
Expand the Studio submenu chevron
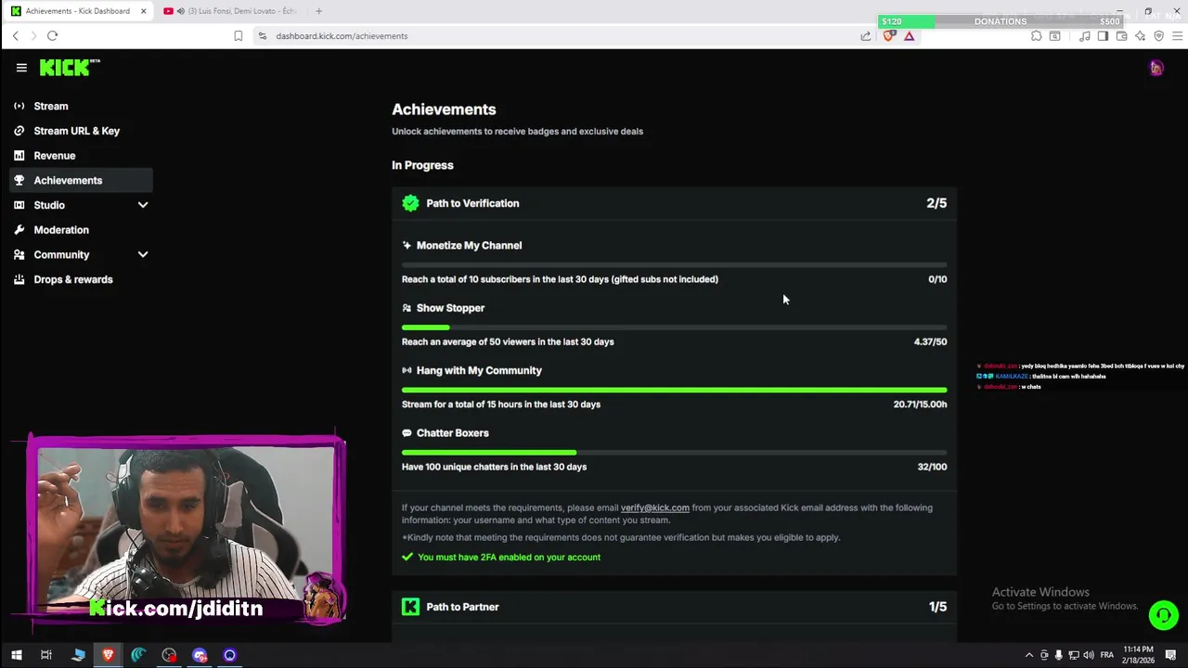tap(143, 205)
